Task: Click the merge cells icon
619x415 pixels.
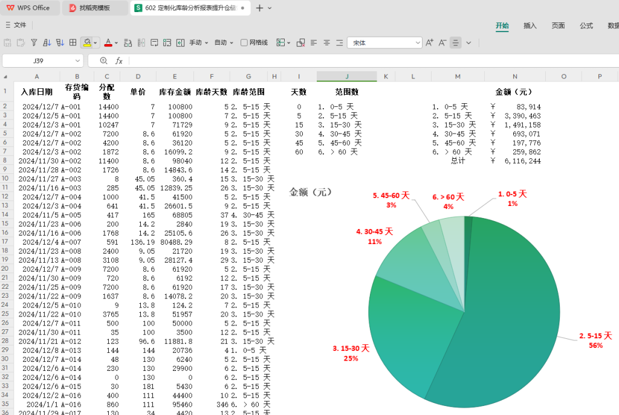Action: click(167, 43)
